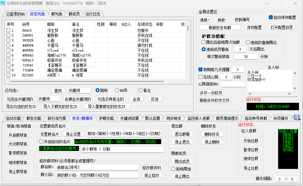
Task: Switch to the 群列表 tab
Action: 57,14
